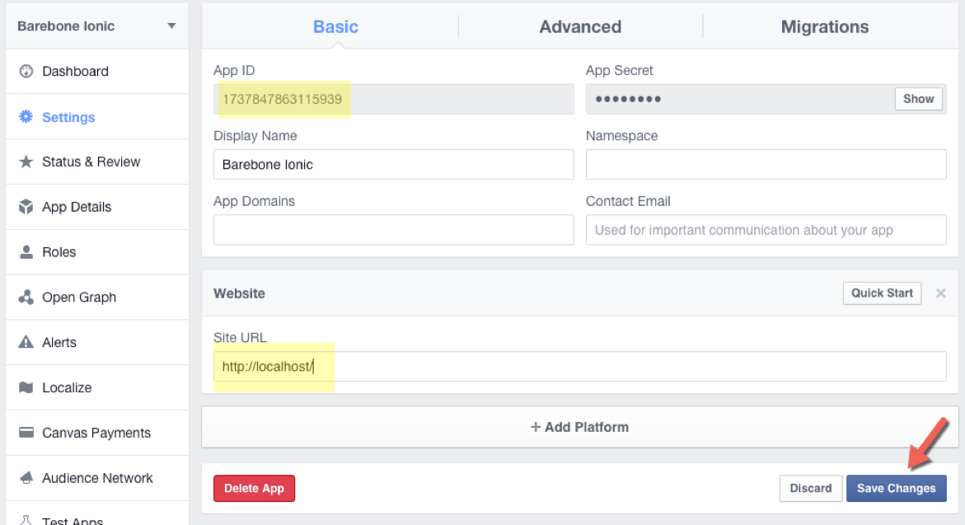Open the Open Graph section

97,298
